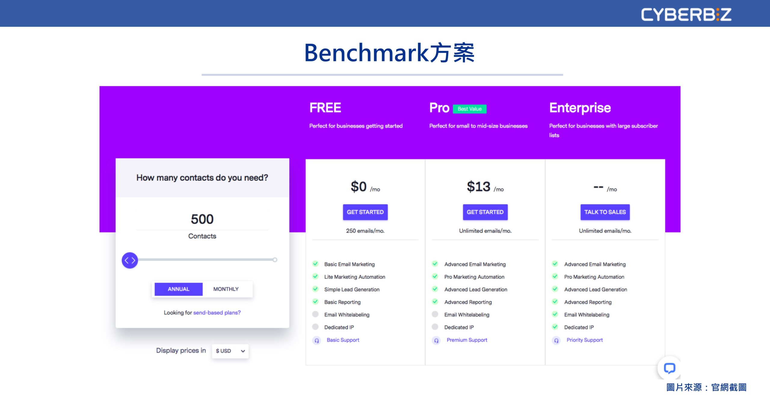Viewport: 770px width, 403px height.
Task: Click the check beside Lite Marketing Automation
Action: 315,276
